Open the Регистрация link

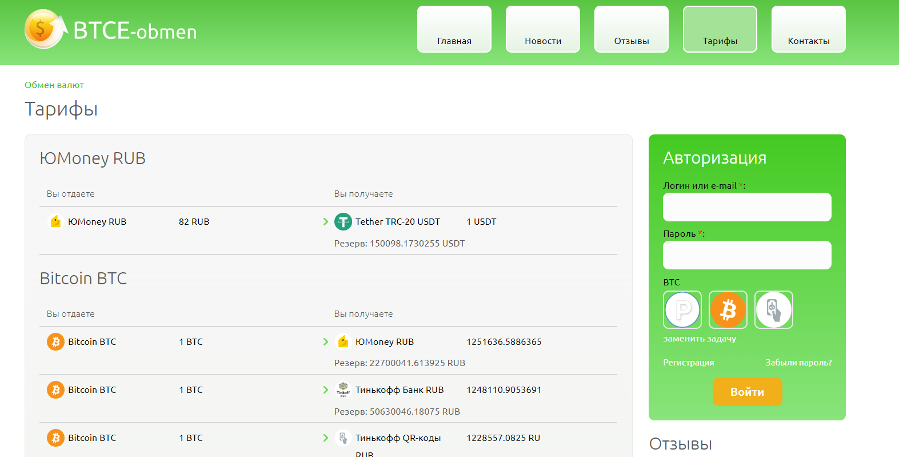(689, 363)
